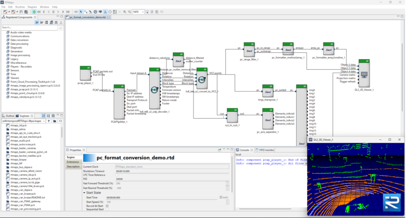Expand the Viewers category

coord(14,78)
